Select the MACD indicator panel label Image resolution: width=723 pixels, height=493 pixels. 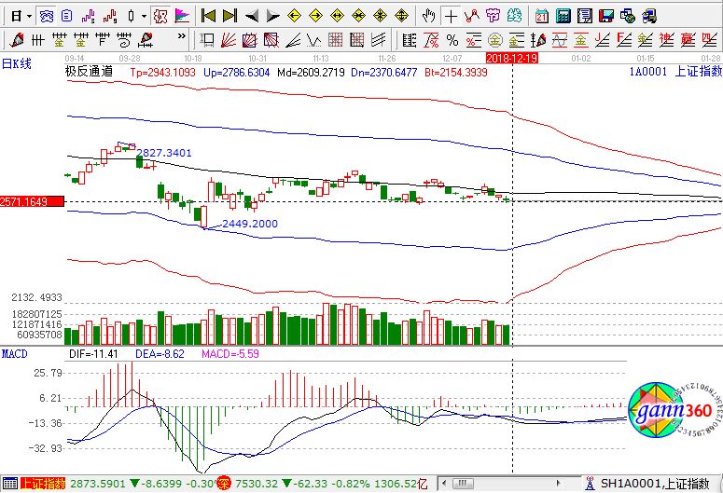coord(14,354)
